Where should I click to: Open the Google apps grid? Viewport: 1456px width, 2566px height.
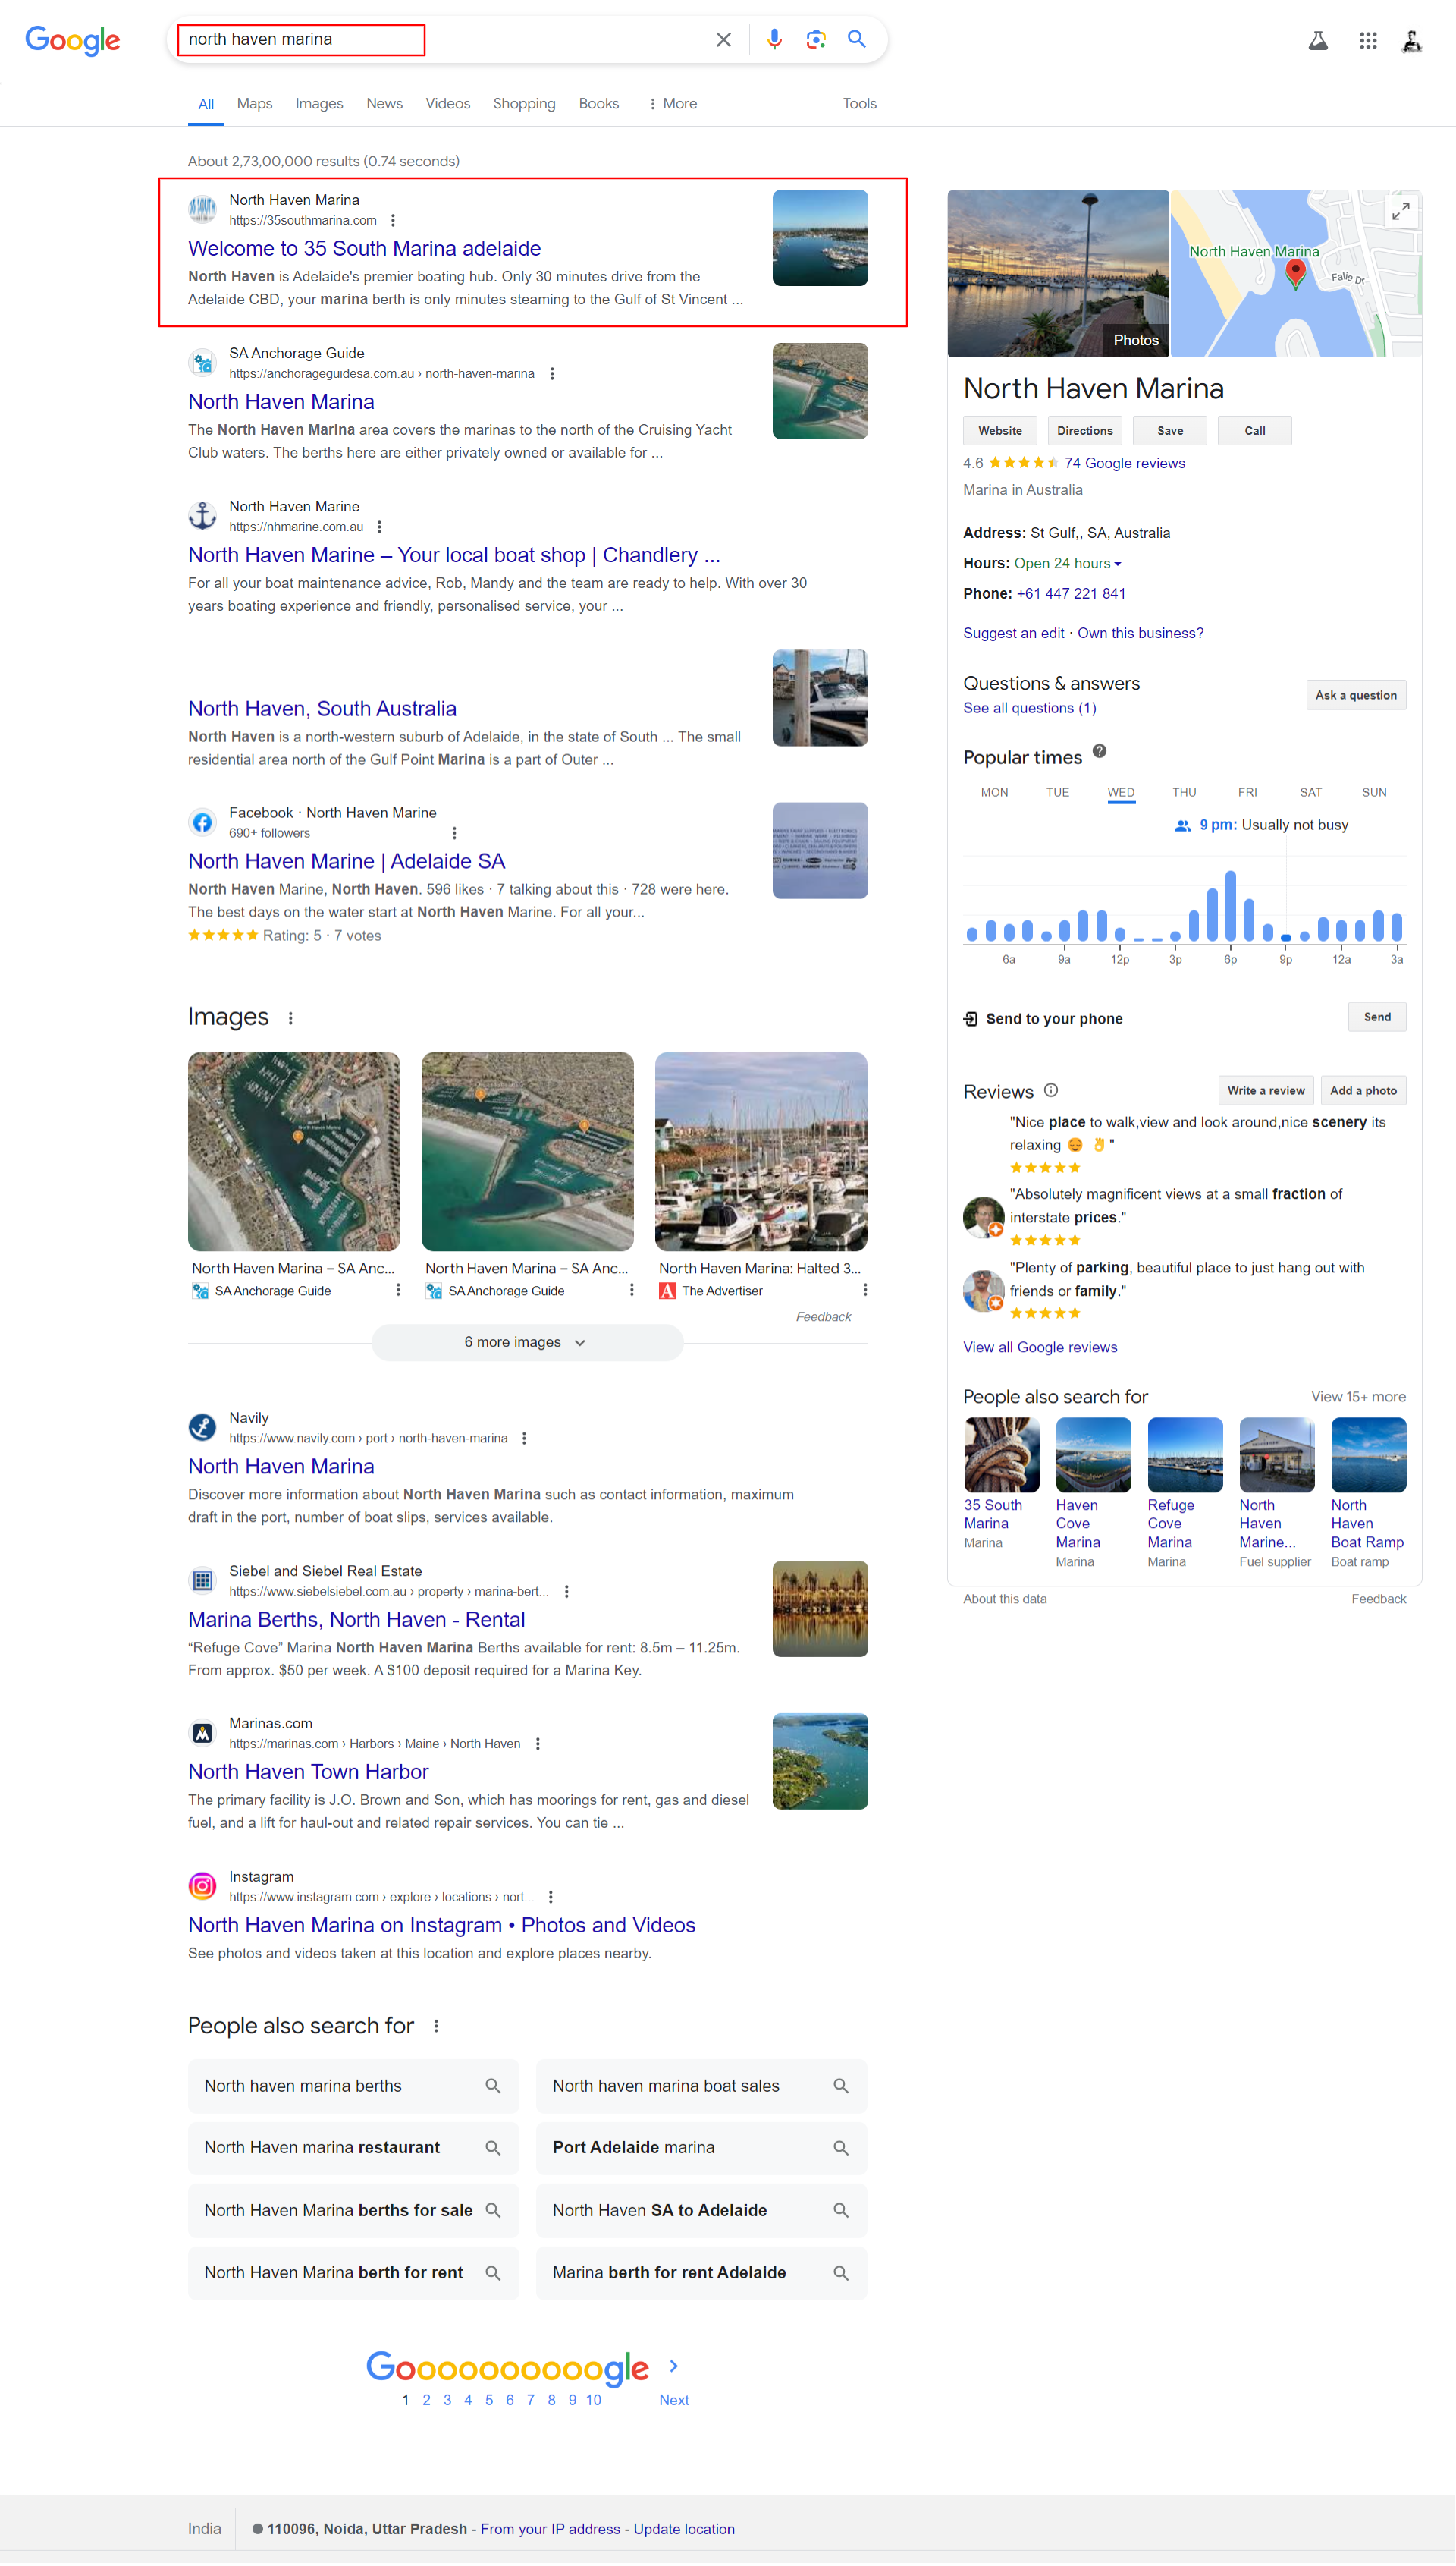click(1367, 40)
